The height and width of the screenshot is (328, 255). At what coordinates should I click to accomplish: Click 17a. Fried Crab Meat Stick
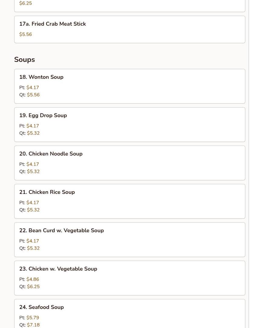(x=130, y=30)
